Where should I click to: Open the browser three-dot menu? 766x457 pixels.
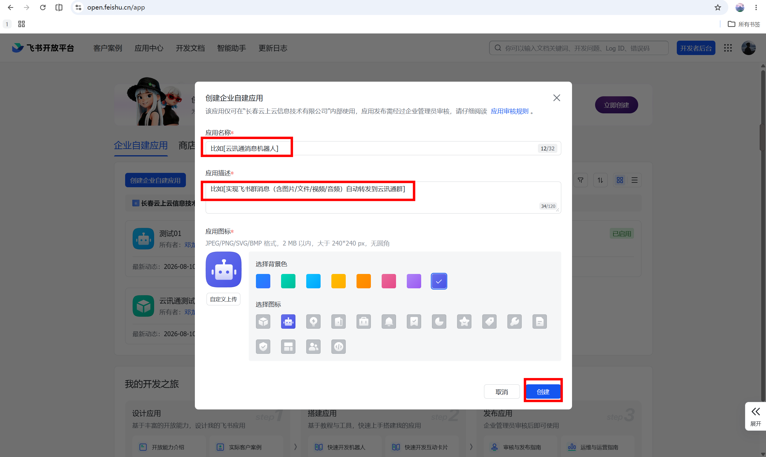click(x=756, y=7)
